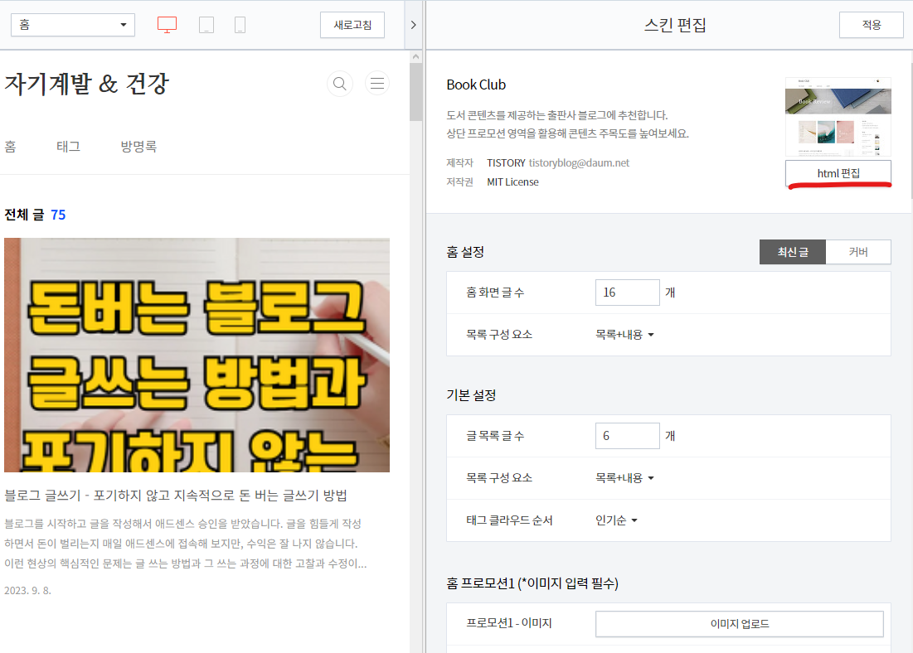Image resolution: width=913 pixels, height=653 pixels.
Task: Apply skin changes with 적용 button
Action: pos(871,24)
